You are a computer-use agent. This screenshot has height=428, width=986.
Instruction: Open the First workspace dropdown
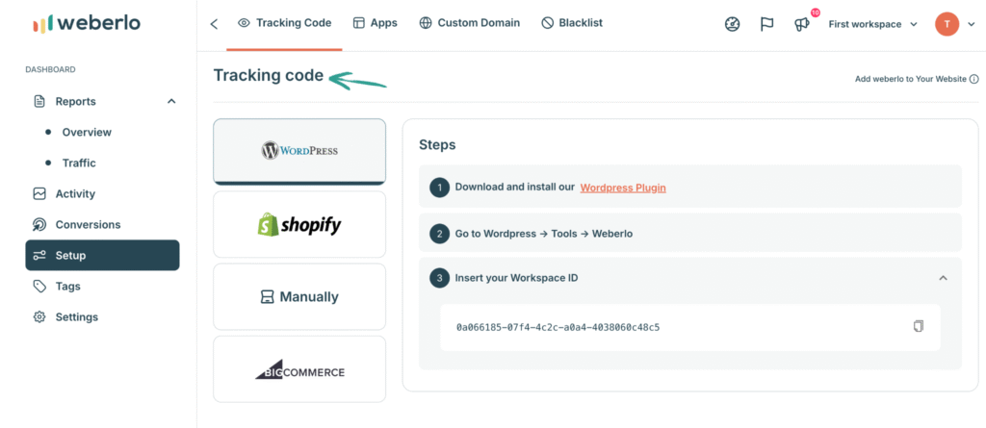[872, 24]
